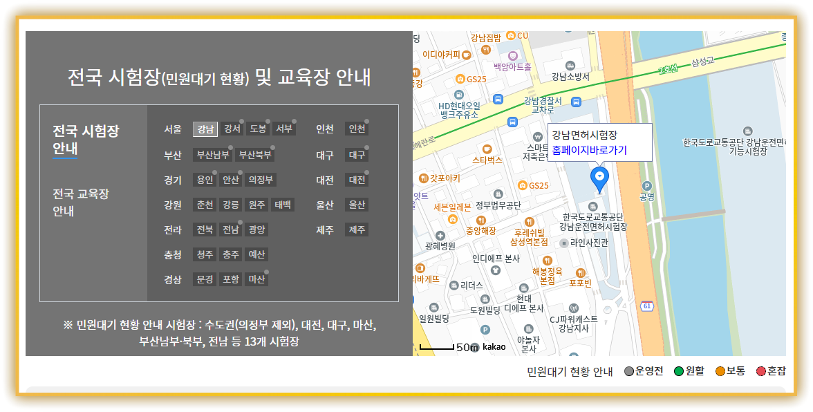Screen dimensions: 813x412
Task: Click the GS25 icon near HD현대오일뱅크
Action: tap(460, 79)
